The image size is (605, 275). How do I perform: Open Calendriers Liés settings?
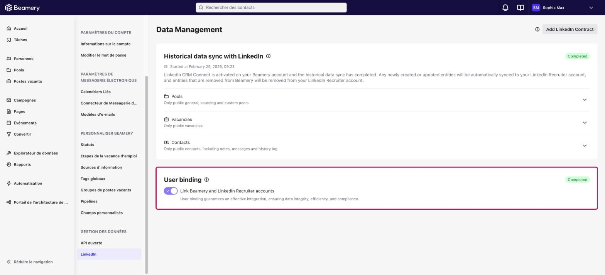(96, 92)
